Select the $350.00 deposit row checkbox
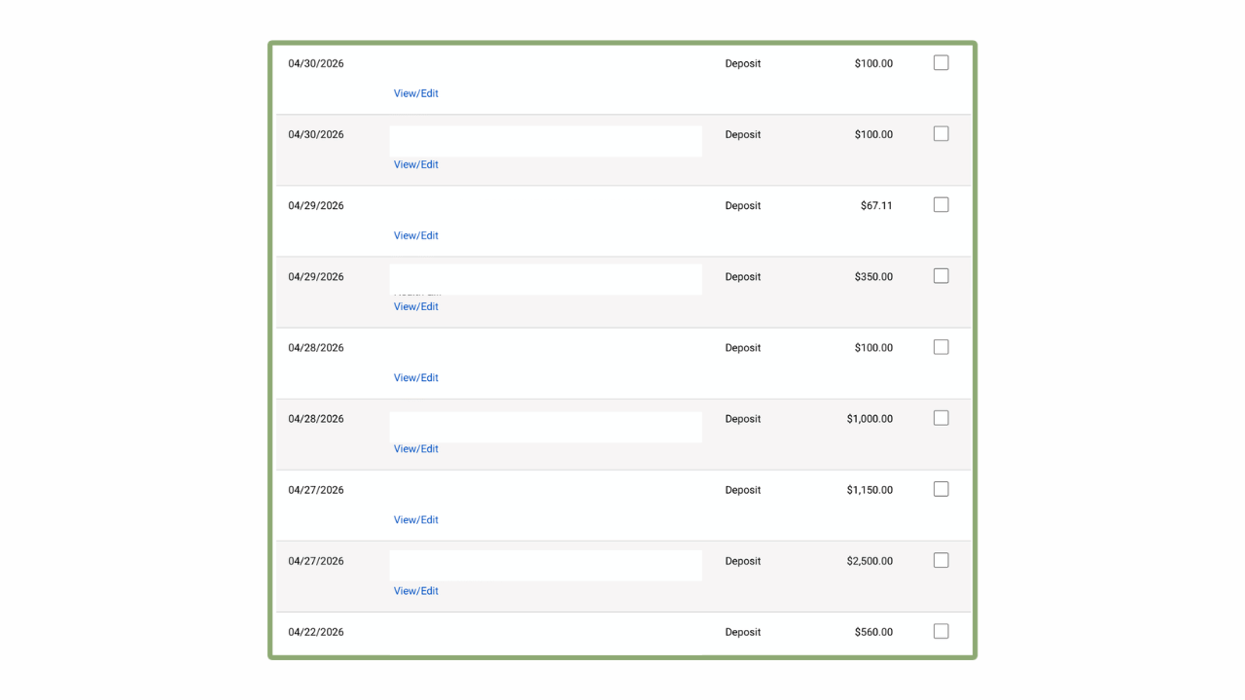Screen dimensions: 1245x700 point(941,276)
